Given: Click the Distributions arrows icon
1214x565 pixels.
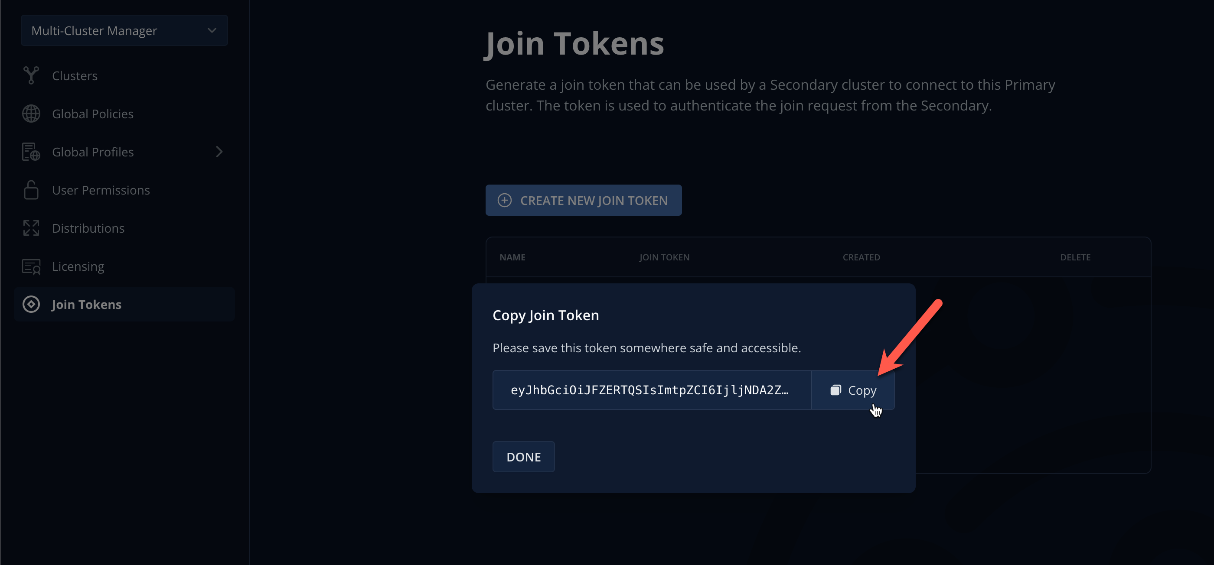Looking at the screenshot, I should (31, 228).
